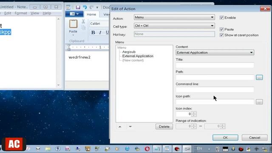Screen dimensions: 272x153
Task: Move menu item up with the up arrow
Action: point(120,127)
